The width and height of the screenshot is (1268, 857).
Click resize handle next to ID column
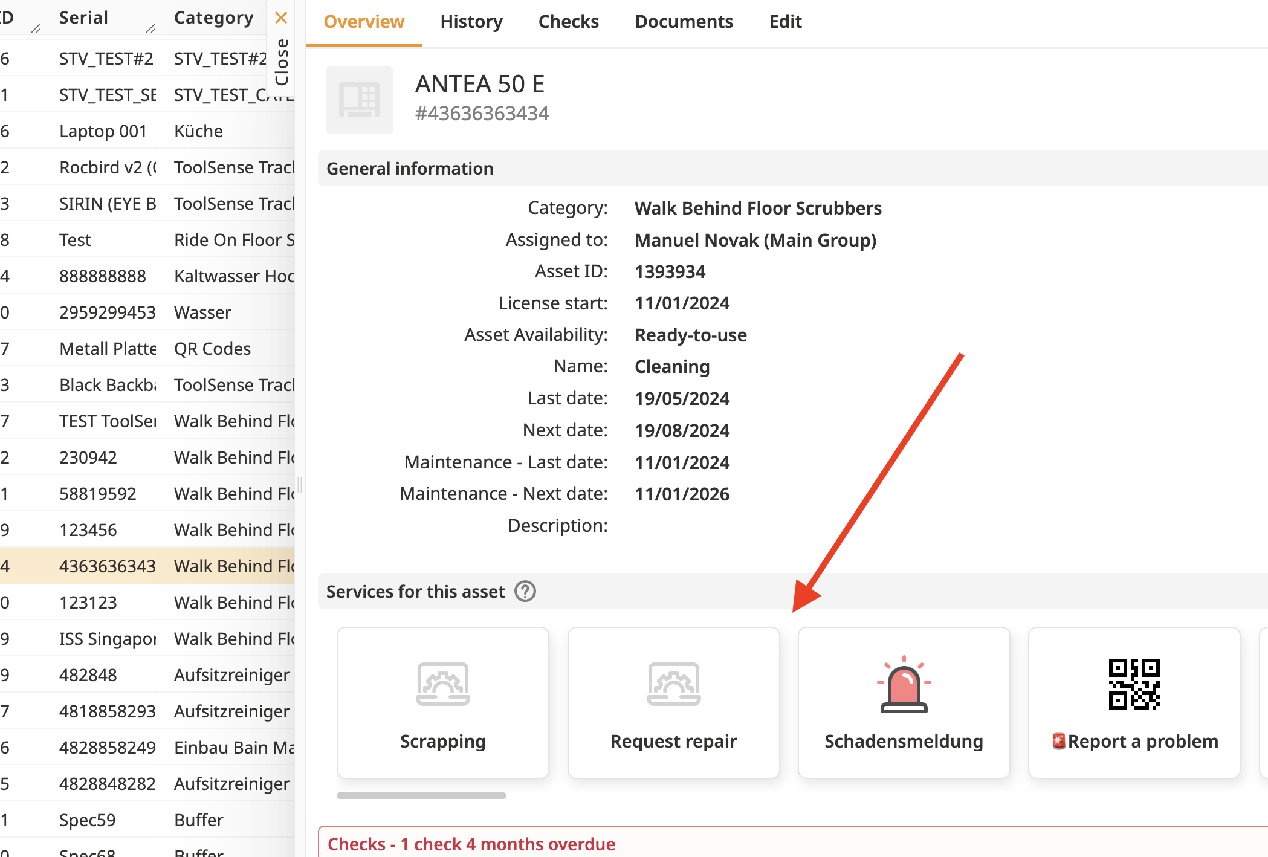click(36, 28)
